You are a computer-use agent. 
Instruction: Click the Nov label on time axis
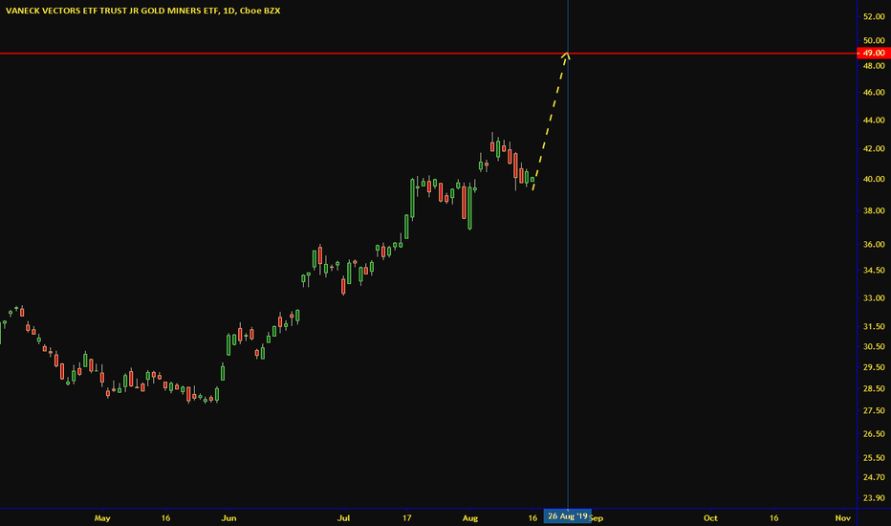coord(842,518)
